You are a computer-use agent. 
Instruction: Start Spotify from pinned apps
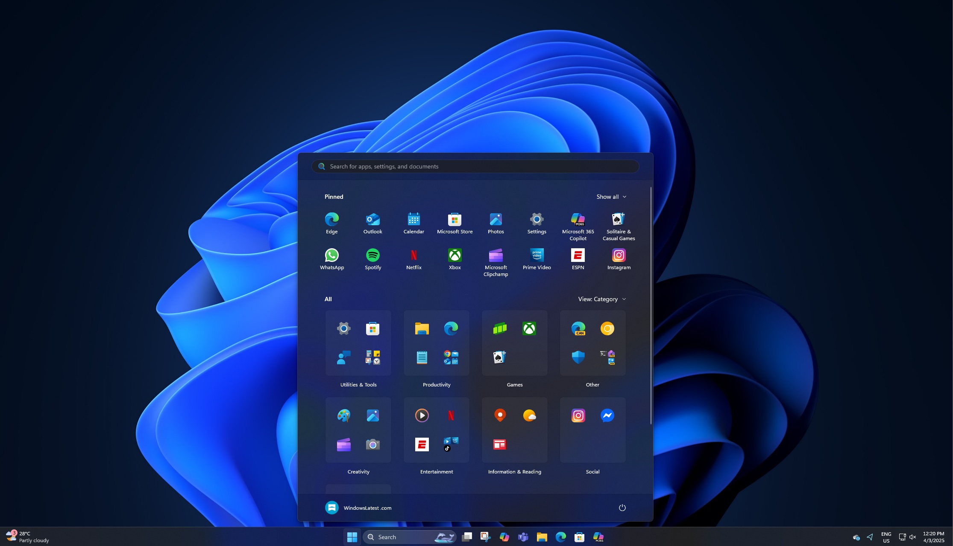pyautogui.click(x=372, y=255)
